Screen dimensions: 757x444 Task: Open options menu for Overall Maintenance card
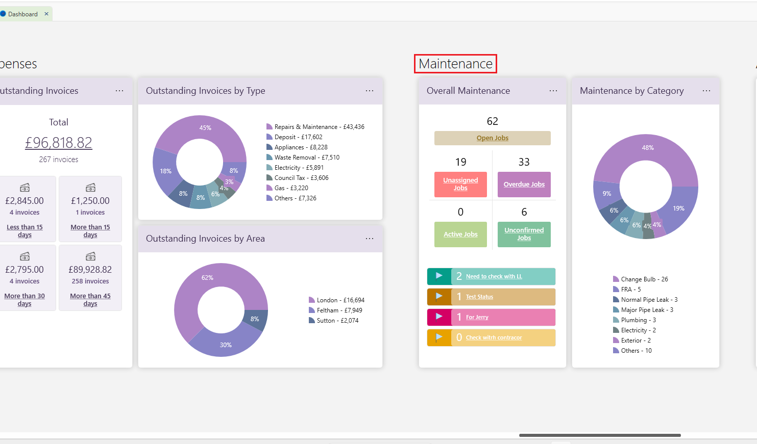[x=553, y=91]
